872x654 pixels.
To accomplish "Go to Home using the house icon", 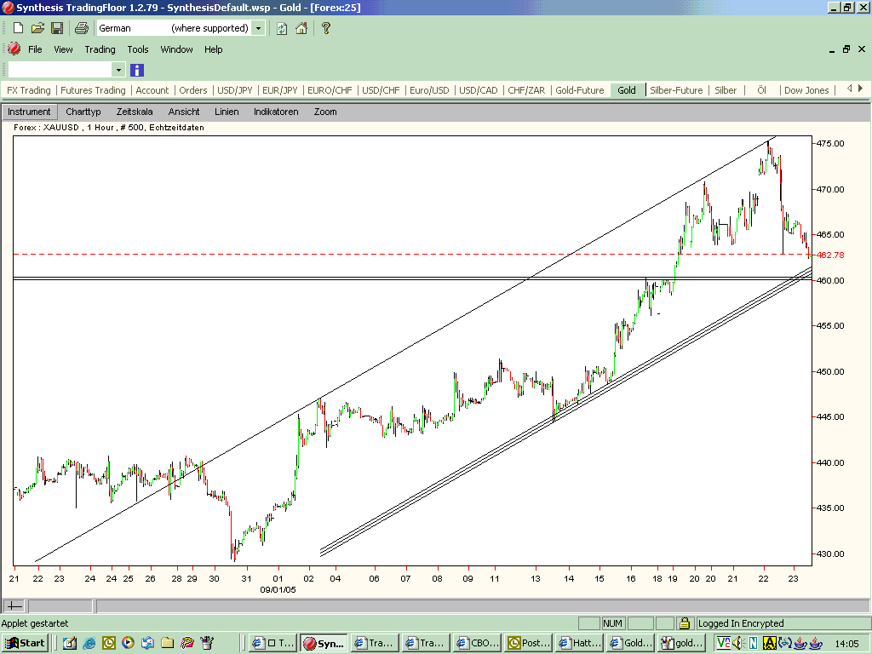I will [x=301, y=28].
